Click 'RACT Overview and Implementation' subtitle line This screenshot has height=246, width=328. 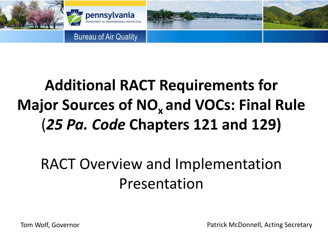pos(161,164)
